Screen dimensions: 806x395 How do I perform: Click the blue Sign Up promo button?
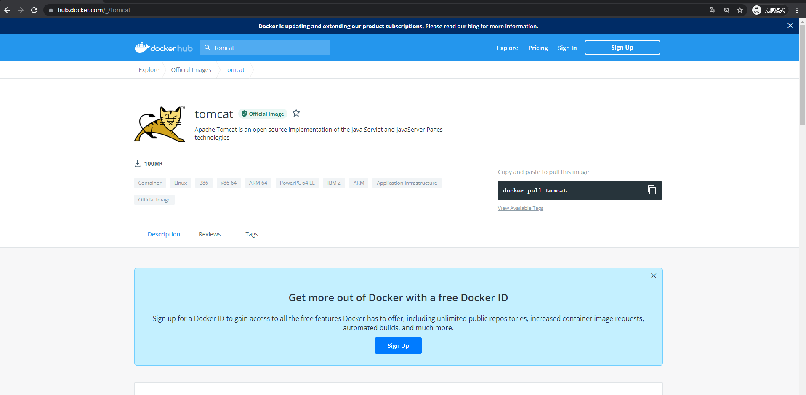[x=398, y=346]
